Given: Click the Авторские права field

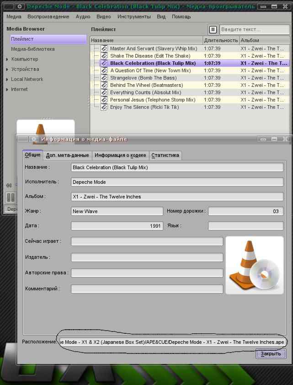Looking at the screenshot, I should point(147,273).
